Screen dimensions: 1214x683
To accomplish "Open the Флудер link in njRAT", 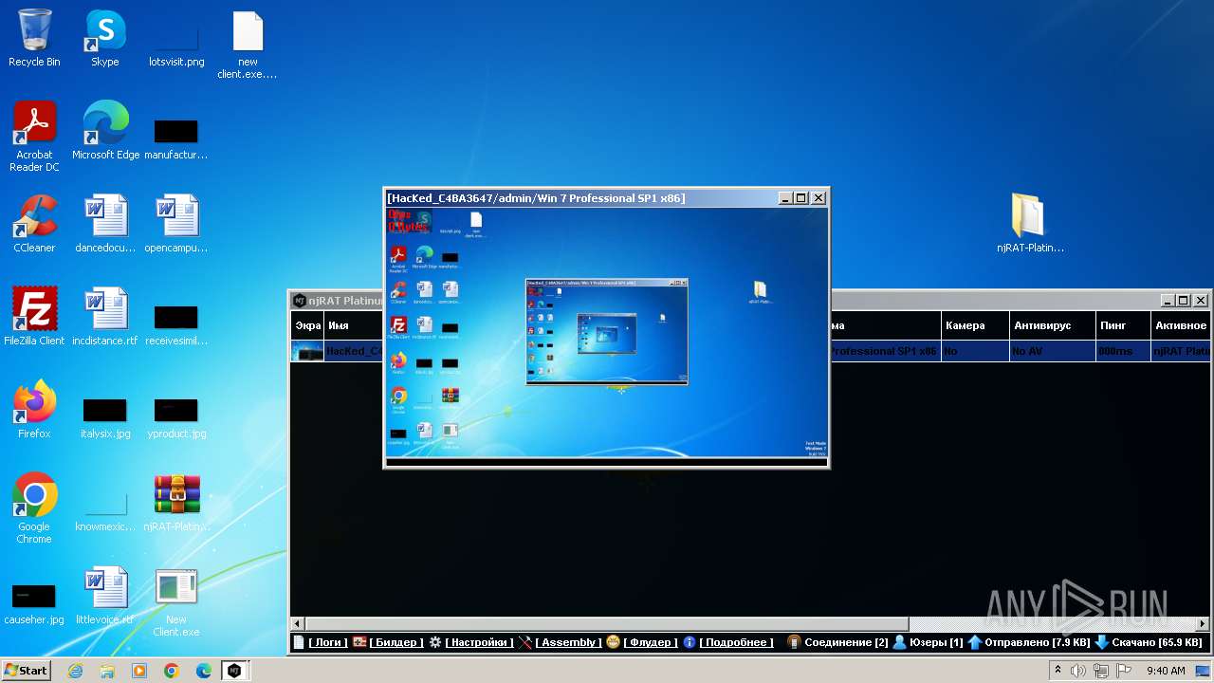I will (x=651, y=642).
